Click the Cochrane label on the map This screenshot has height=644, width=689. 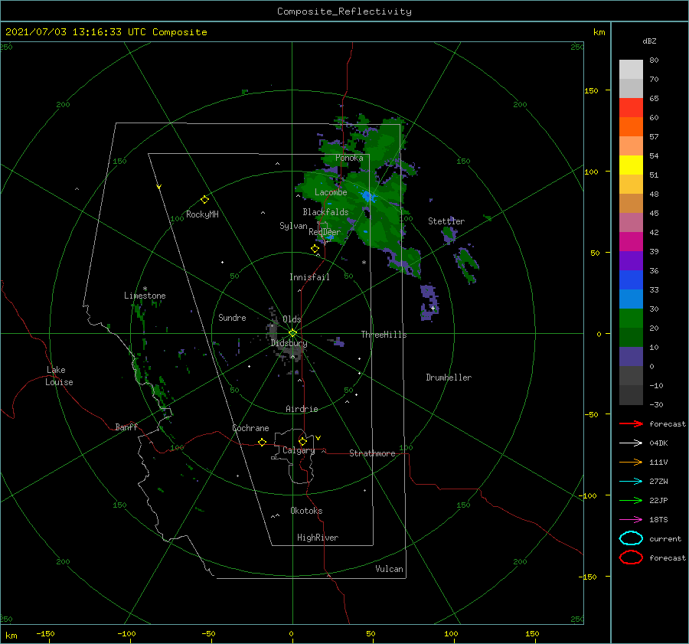[x=250, y=428]
